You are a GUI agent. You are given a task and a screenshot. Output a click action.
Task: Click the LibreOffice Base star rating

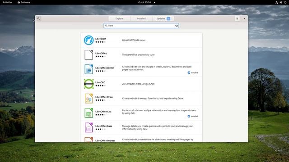tap(100, 129)
